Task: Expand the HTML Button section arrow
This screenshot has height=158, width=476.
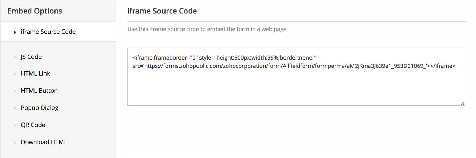Action: 15,91
